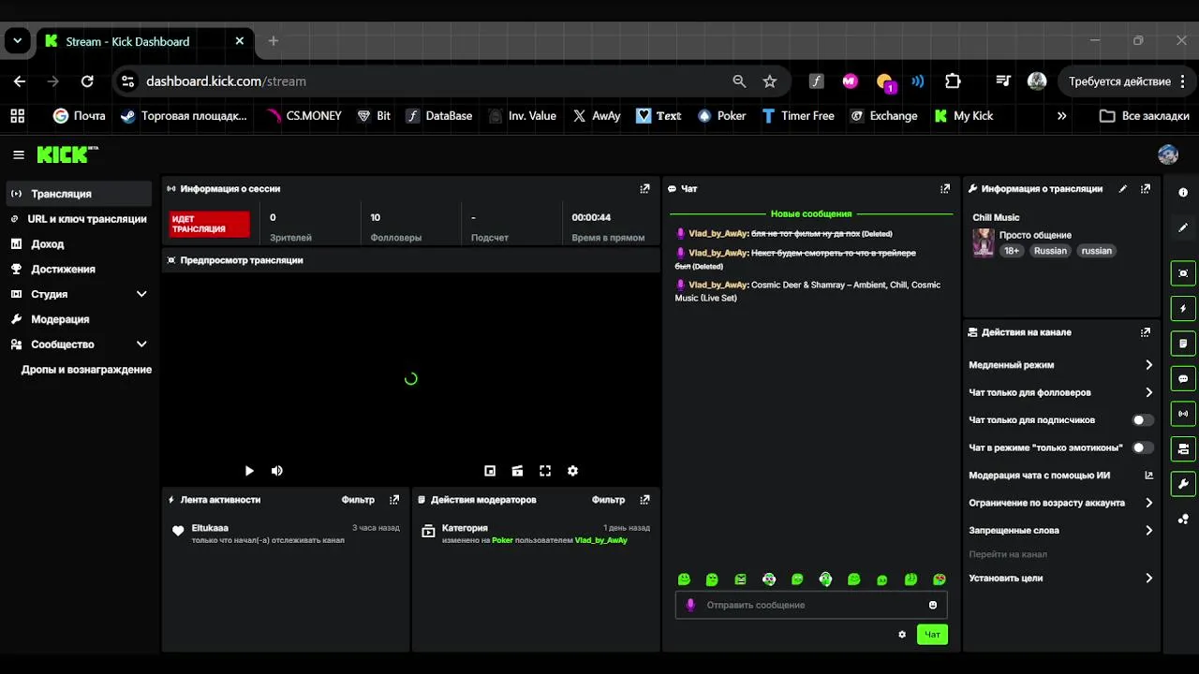Toggle moderator actions note widget in sidebar
The width and height of the screenshot is (1199, 674).
[1183, 344]
